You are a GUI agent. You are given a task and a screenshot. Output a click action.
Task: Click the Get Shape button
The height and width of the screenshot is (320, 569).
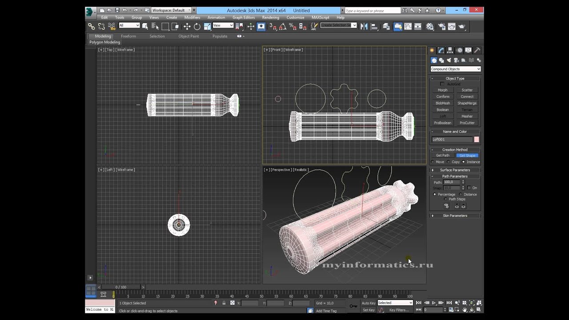pyautogui.click(x=467, y=156)
